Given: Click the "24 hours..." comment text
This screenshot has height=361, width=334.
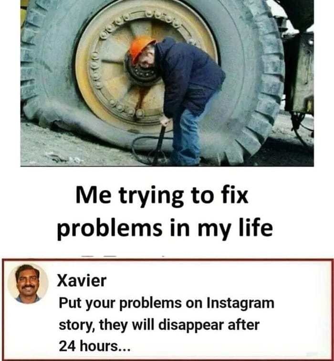Looking at the screenshot, I should coord(94,346).
